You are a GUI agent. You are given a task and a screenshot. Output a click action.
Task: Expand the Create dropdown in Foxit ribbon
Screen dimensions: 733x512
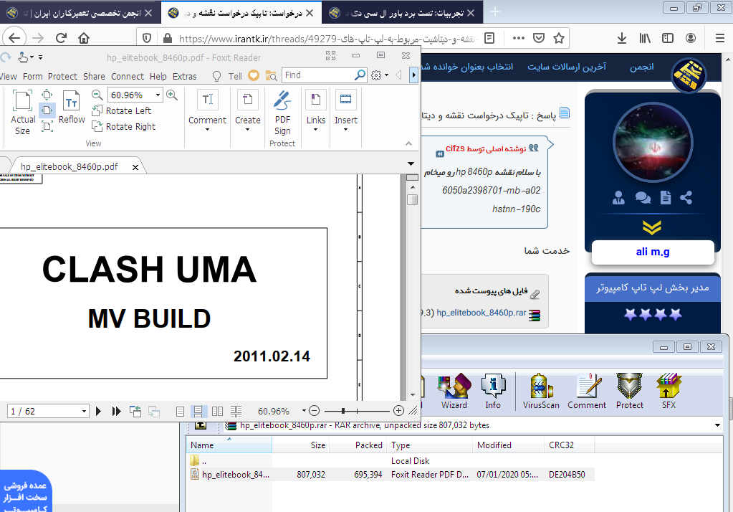248,130
